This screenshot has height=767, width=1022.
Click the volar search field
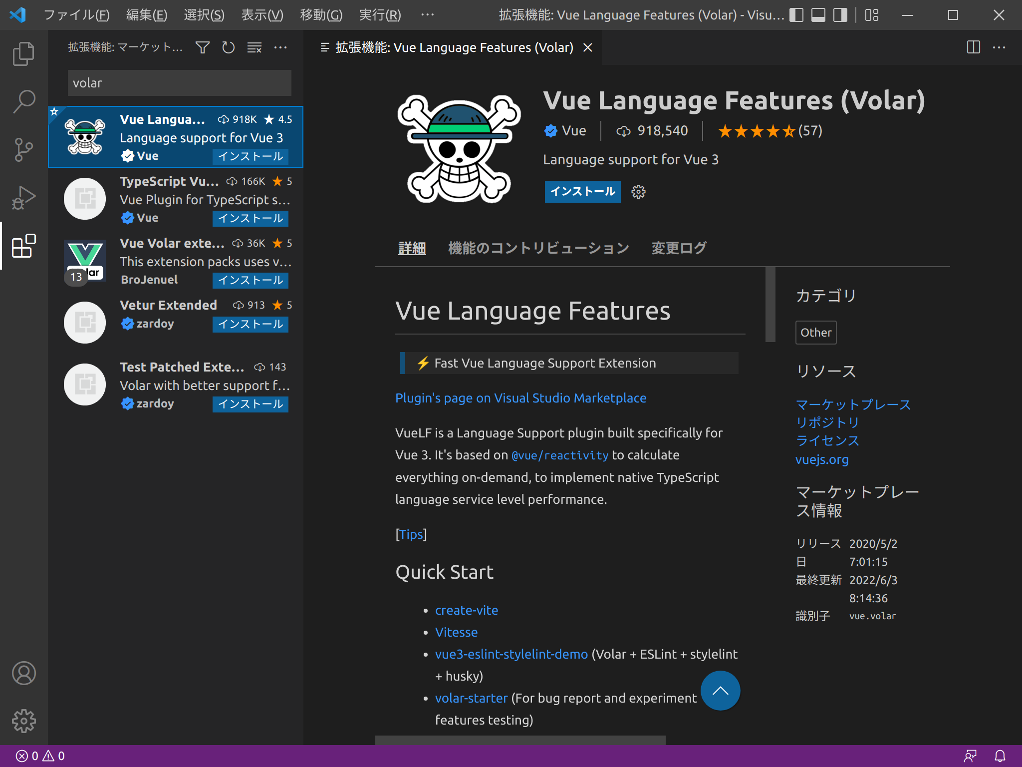[x=179, y=83]
